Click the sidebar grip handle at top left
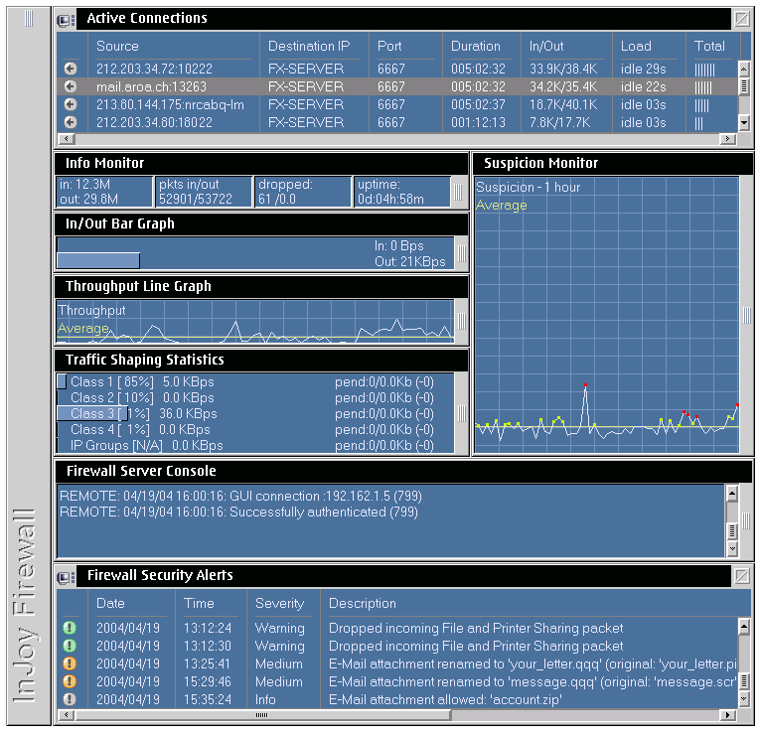The height and width of the screenshot is (736, 760). pos(29,19)
